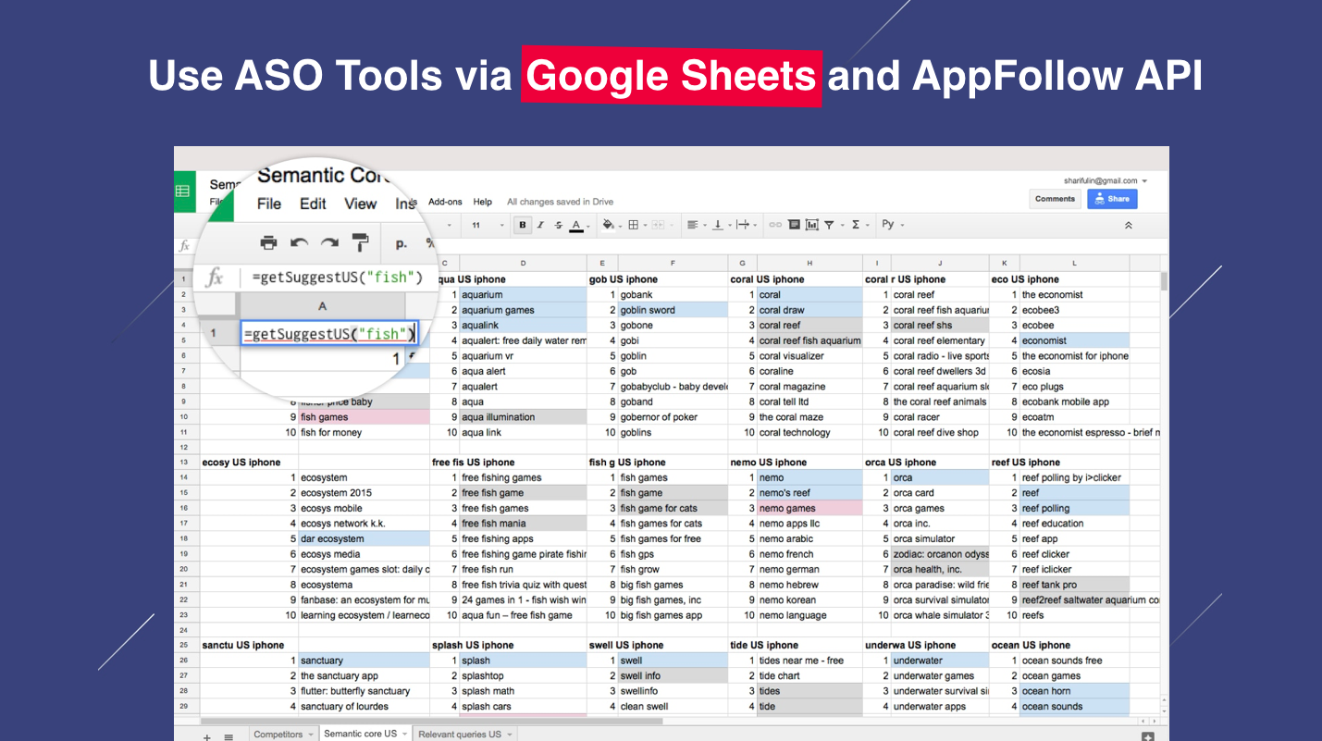
Task: Click the cell 'reef tank pro'
Action: click(1074, 585)
